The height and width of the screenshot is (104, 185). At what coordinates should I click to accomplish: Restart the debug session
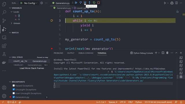pyautogui.click(x=94, y=3)
